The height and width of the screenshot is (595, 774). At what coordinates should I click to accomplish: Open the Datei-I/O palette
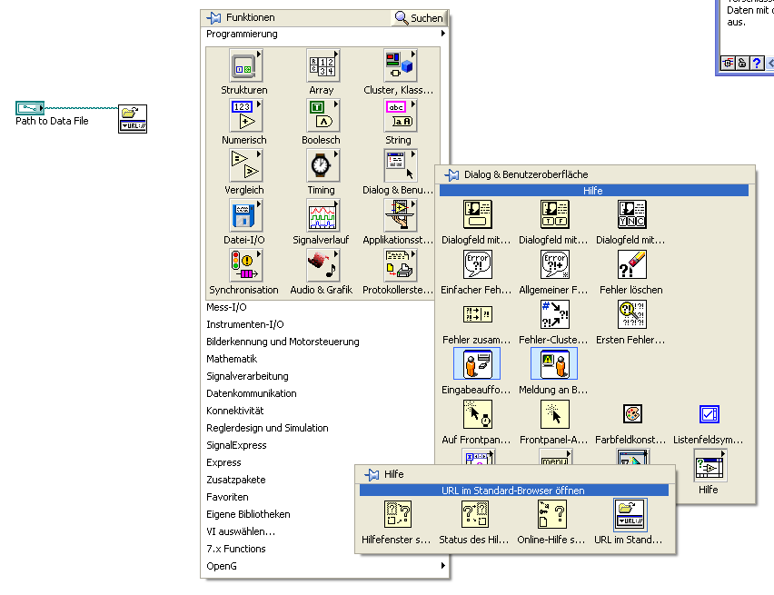tap(245, 215)
